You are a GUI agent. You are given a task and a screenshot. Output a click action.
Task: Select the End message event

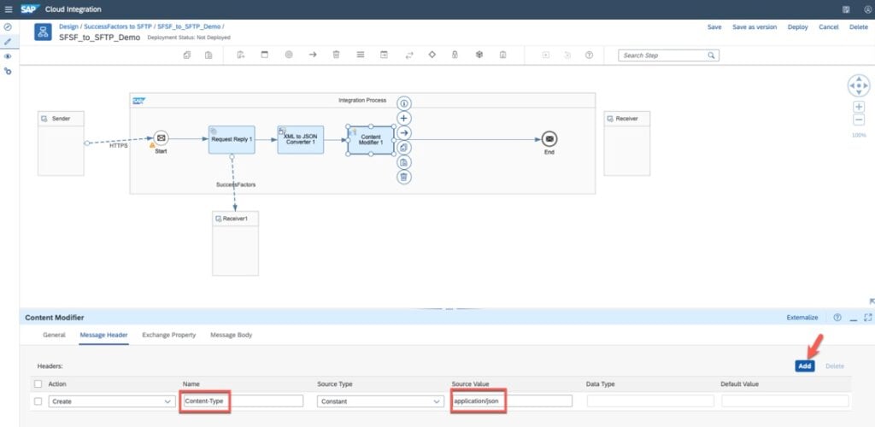point(549,139)
